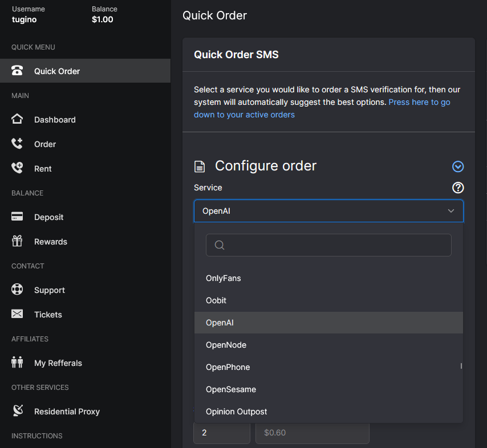Screen dimensions: 487x448
Task: Click the Dashboard house icon
Action: pos(17,120)
